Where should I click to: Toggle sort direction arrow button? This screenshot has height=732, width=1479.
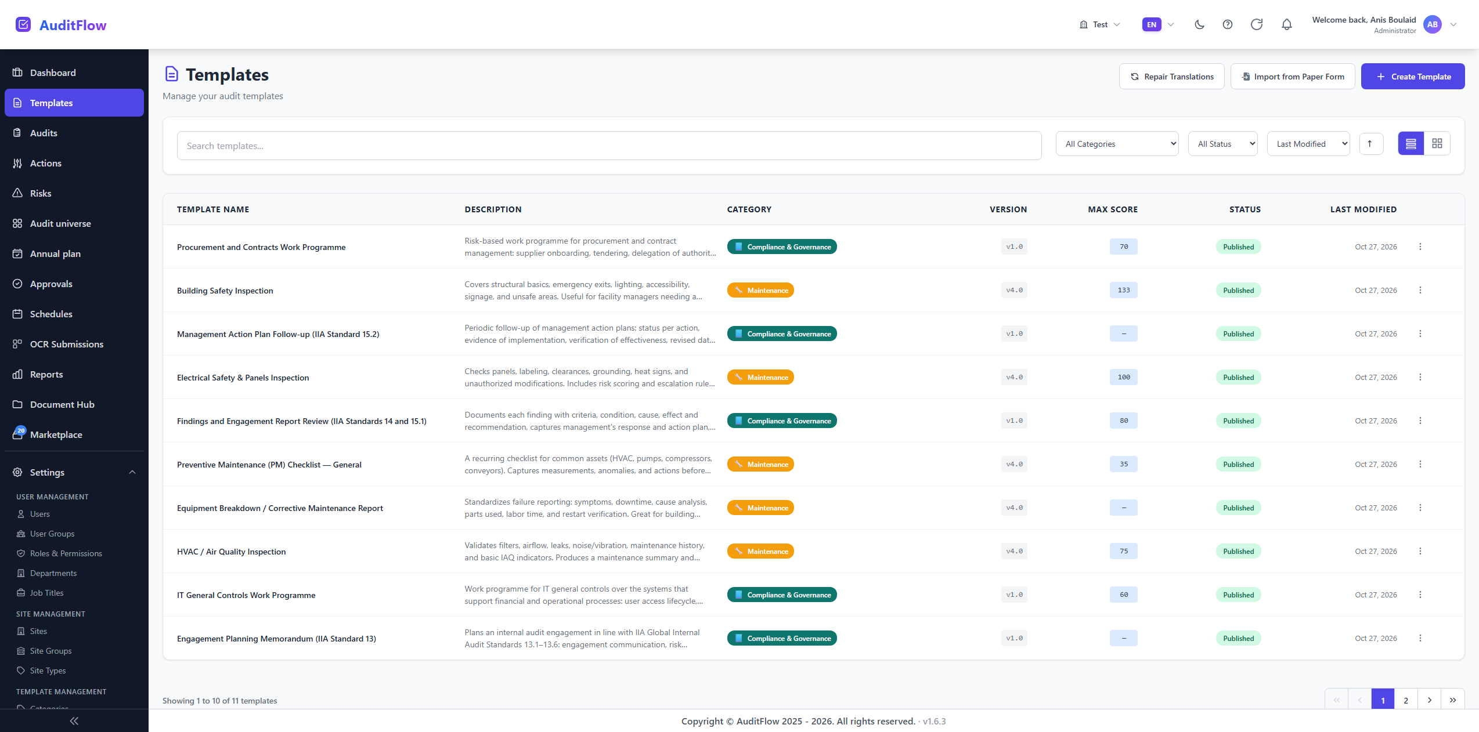tap(1371, 143)
